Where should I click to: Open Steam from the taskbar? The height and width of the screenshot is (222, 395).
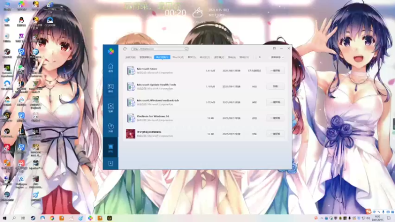33,218
